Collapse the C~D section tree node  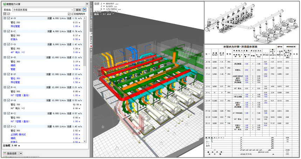coord(5,44)
